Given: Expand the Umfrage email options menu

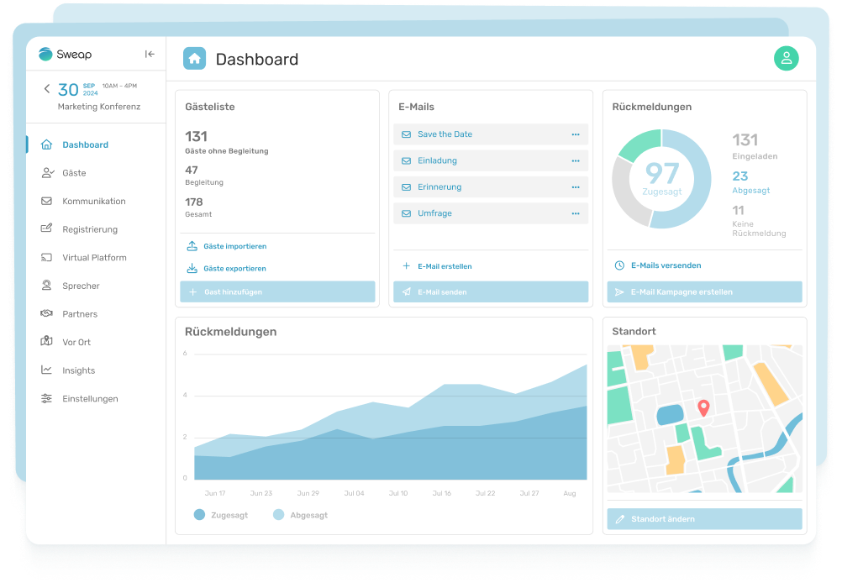Looking at the screenshot, I should point(576,213).
